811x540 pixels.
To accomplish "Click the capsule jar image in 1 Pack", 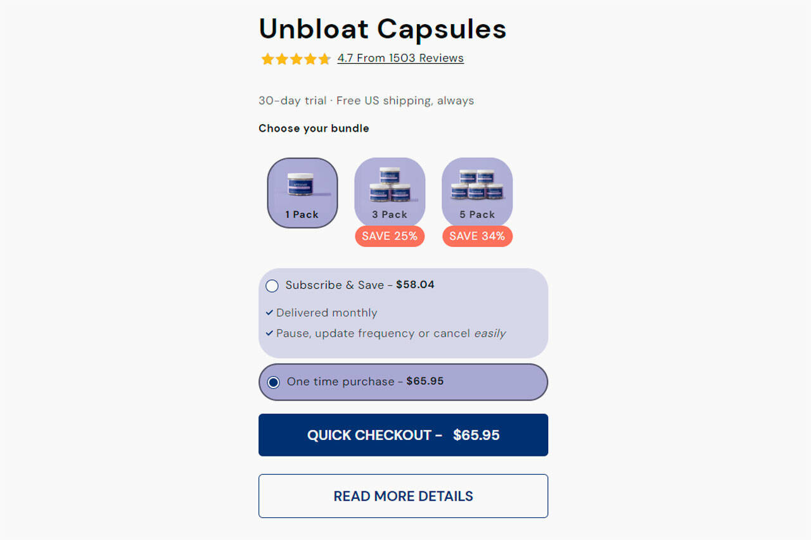I will coord(302,184).
